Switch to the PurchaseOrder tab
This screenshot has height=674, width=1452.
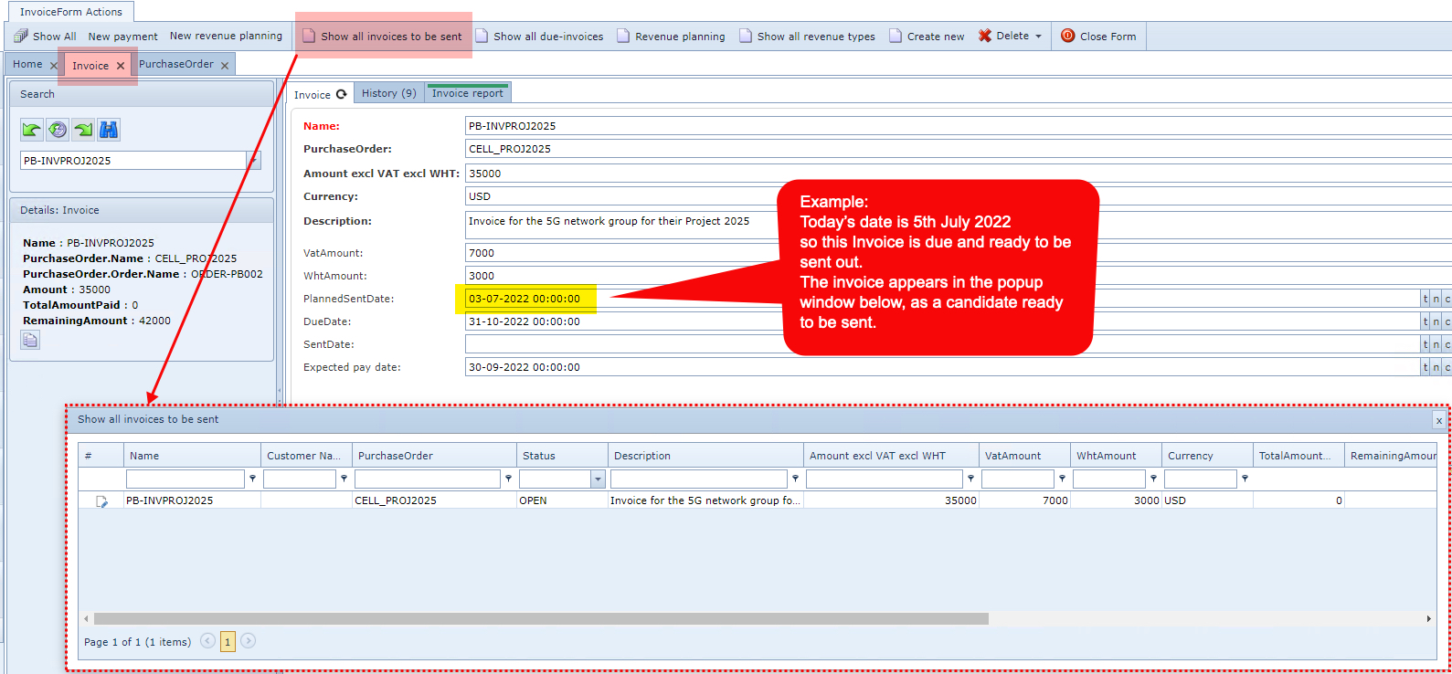tap(175, 64)
